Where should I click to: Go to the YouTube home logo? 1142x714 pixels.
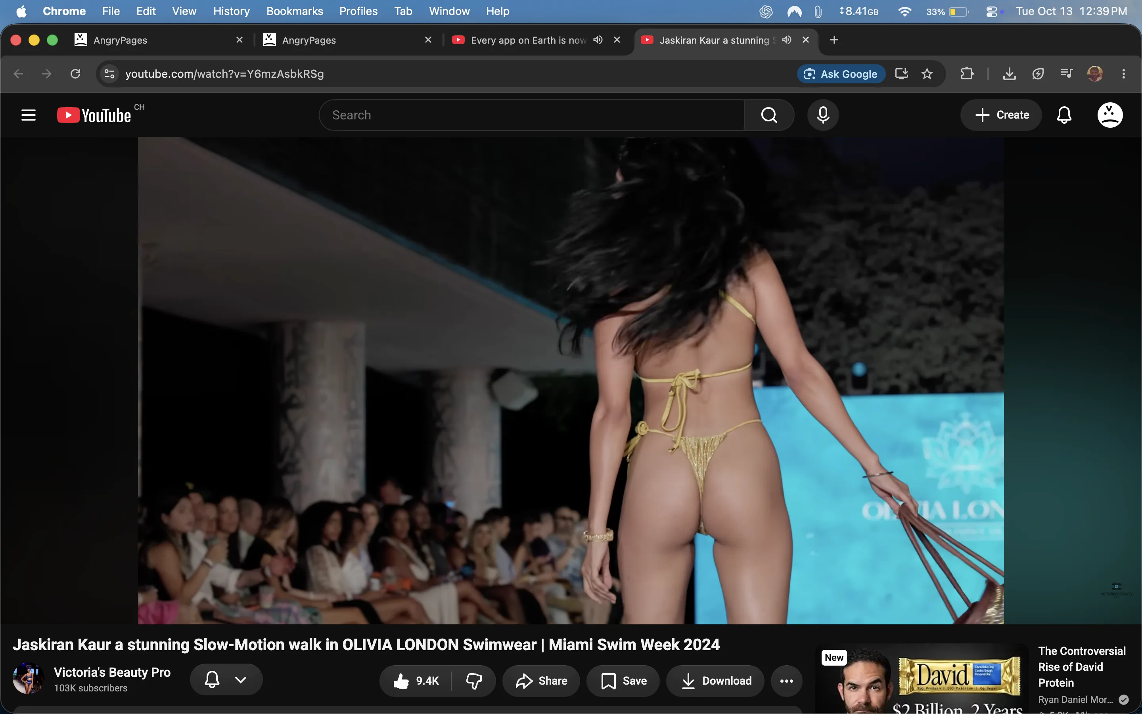click(94, 115)
